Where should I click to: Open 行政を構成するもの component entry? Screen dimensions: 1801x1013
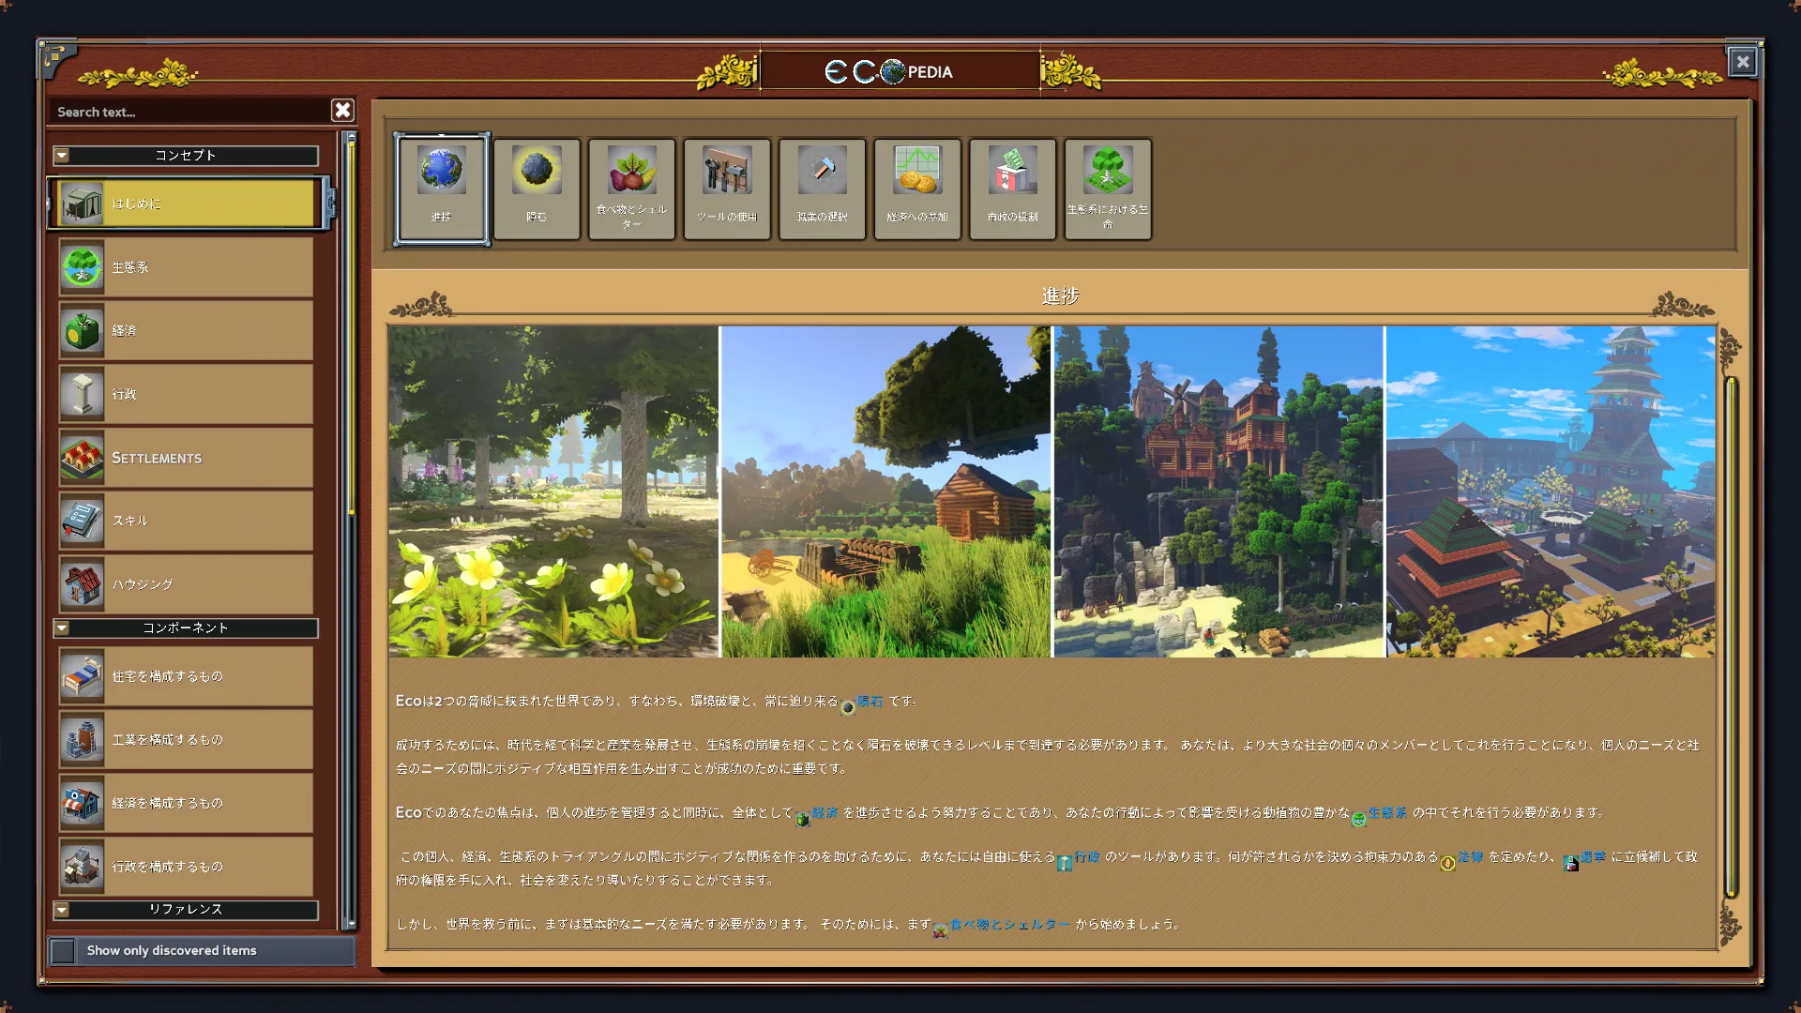186,867
